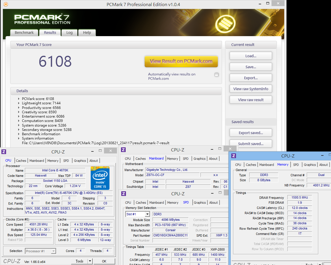Open the Tools dropdown arrow in CPU-Z
Image resolution: width=331 pixels, height=265 pixels.
(90, 261)
